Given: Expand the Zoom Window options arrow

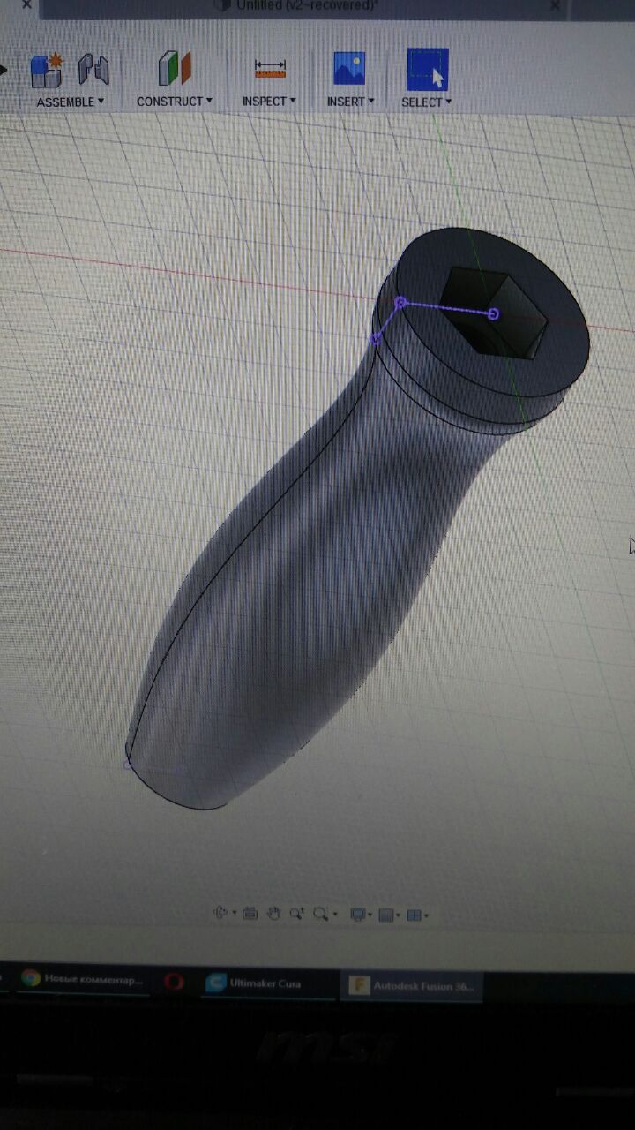Looking at the screenshot, I should [335, 915].
